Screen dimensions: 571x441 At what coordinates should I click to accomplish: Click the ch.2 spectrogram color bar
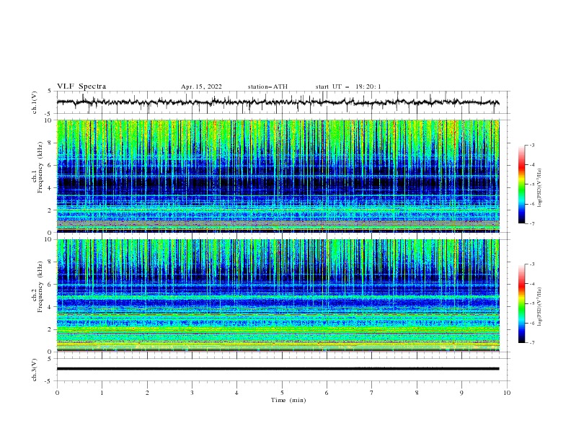pyautogui.click(x=521, y=303)
